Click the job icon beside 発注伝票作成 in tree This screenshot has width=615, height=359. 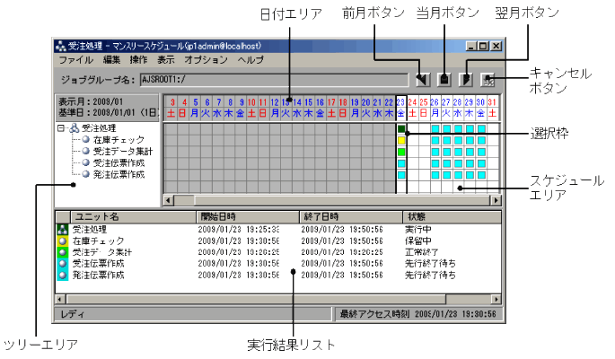tap(86, 174)
